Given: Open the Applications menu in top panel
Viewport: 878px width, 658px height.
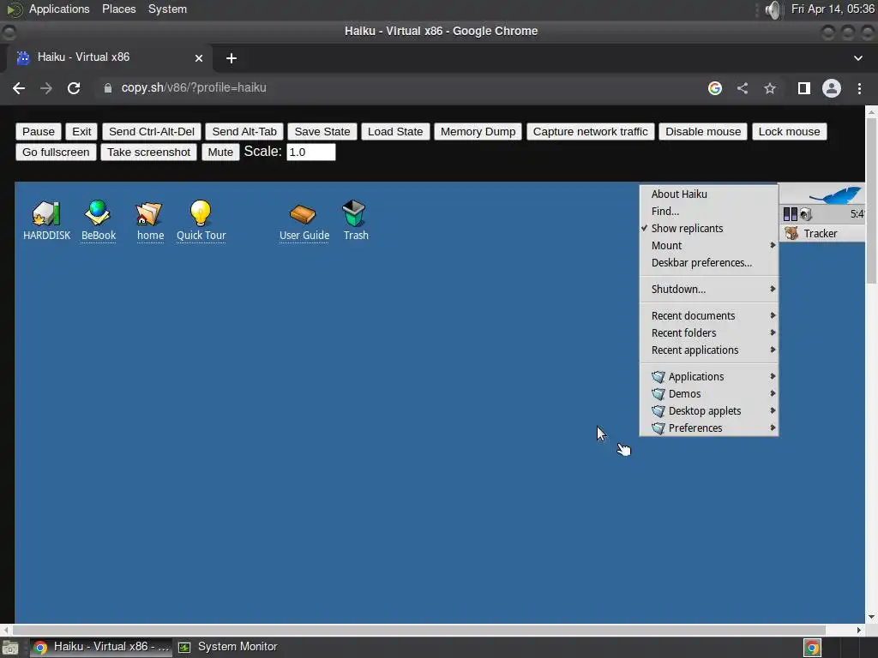Looking at the screenshot, I should [x=59, y=9].
